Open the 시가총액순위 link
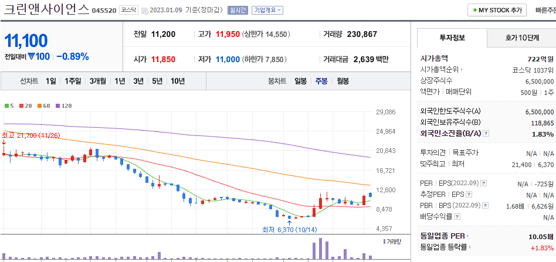The height and width of the screenshot is (262, 556). (x=441, y=70)
